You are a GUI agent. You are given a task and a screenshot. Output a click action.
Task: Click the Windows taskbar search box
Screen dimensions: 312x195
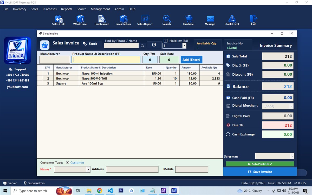click(41, 191)
